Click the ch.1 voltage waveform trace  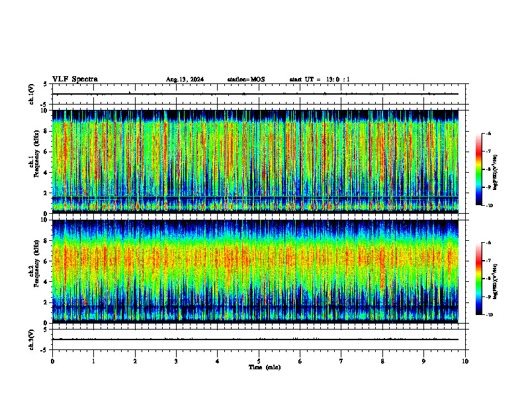point(255,94)
